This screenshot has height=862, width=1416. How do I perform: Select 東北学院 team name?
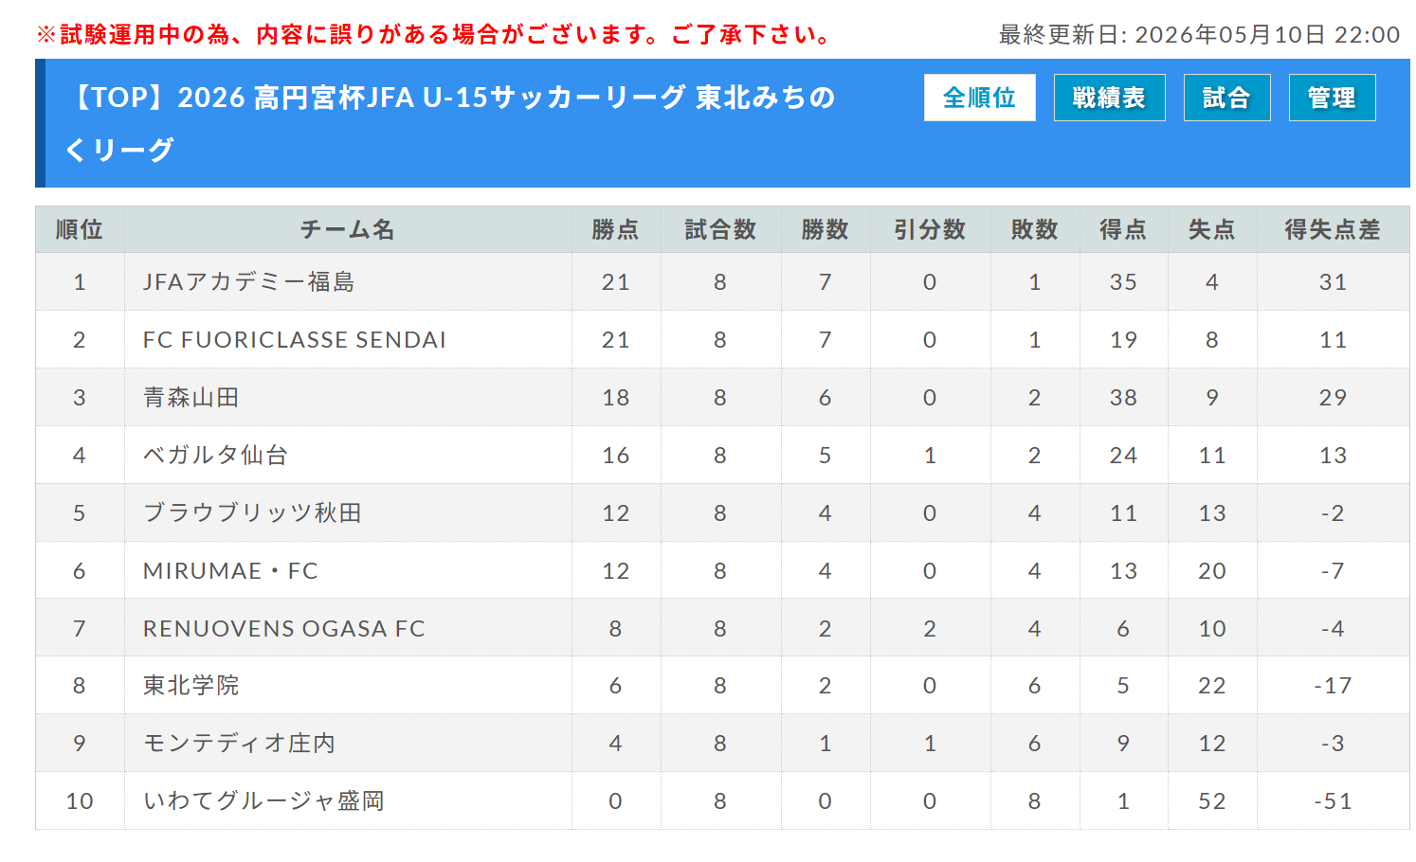(191, 685)
